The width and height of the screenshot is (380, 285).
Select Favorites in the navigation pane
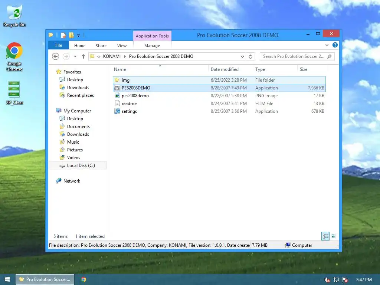(x=72, y=72)
